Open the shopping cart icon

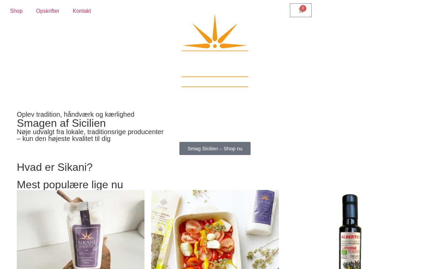coord(301,10)
